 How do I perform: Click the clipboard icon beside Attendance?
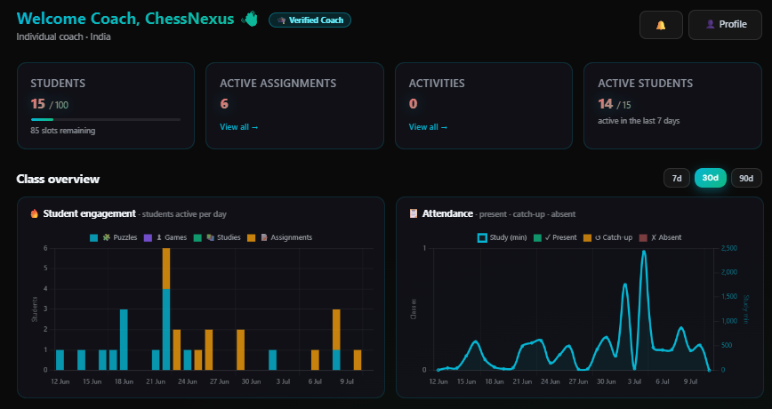click(x=414, y=213)
